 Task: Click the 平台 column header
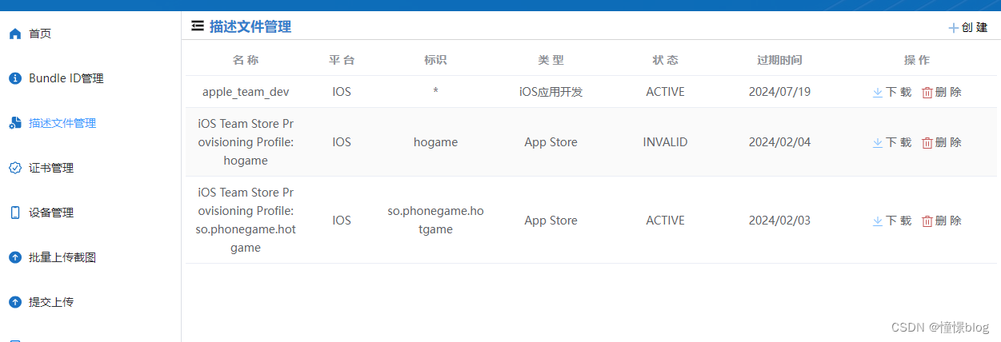(x=342, y=60)
